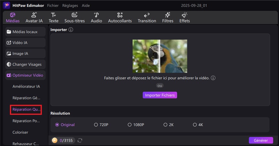The height and width of the screenshot is (146, 279).
Task: Collapse the Optimiseur Vidéo section
Action: pyautogui.click(x=25, y=75)
